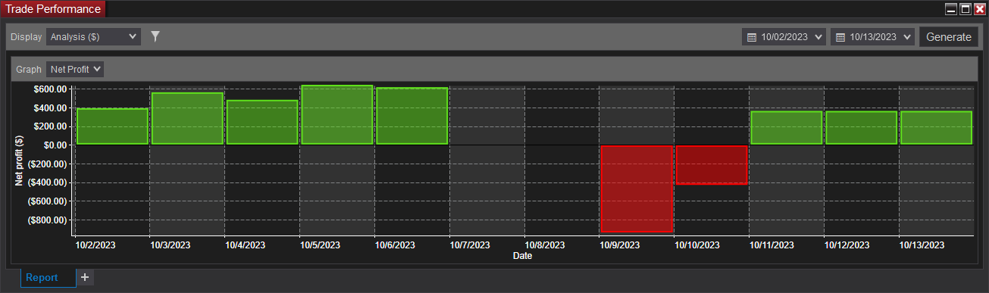Click the green bar for 10/12/2023
Viewport: 989px width, 293px height.
point(862,128)
